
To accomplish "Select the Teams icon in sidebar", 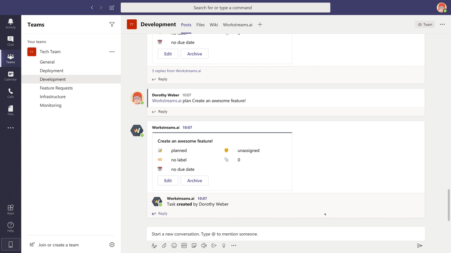I will (x=11, y=58).
